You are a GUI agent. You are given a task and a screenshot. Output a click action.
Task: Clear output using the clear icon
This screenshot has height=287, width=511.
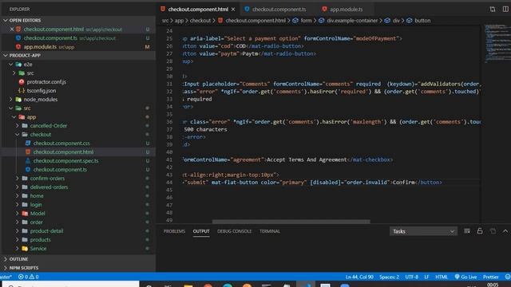[467, 231]
